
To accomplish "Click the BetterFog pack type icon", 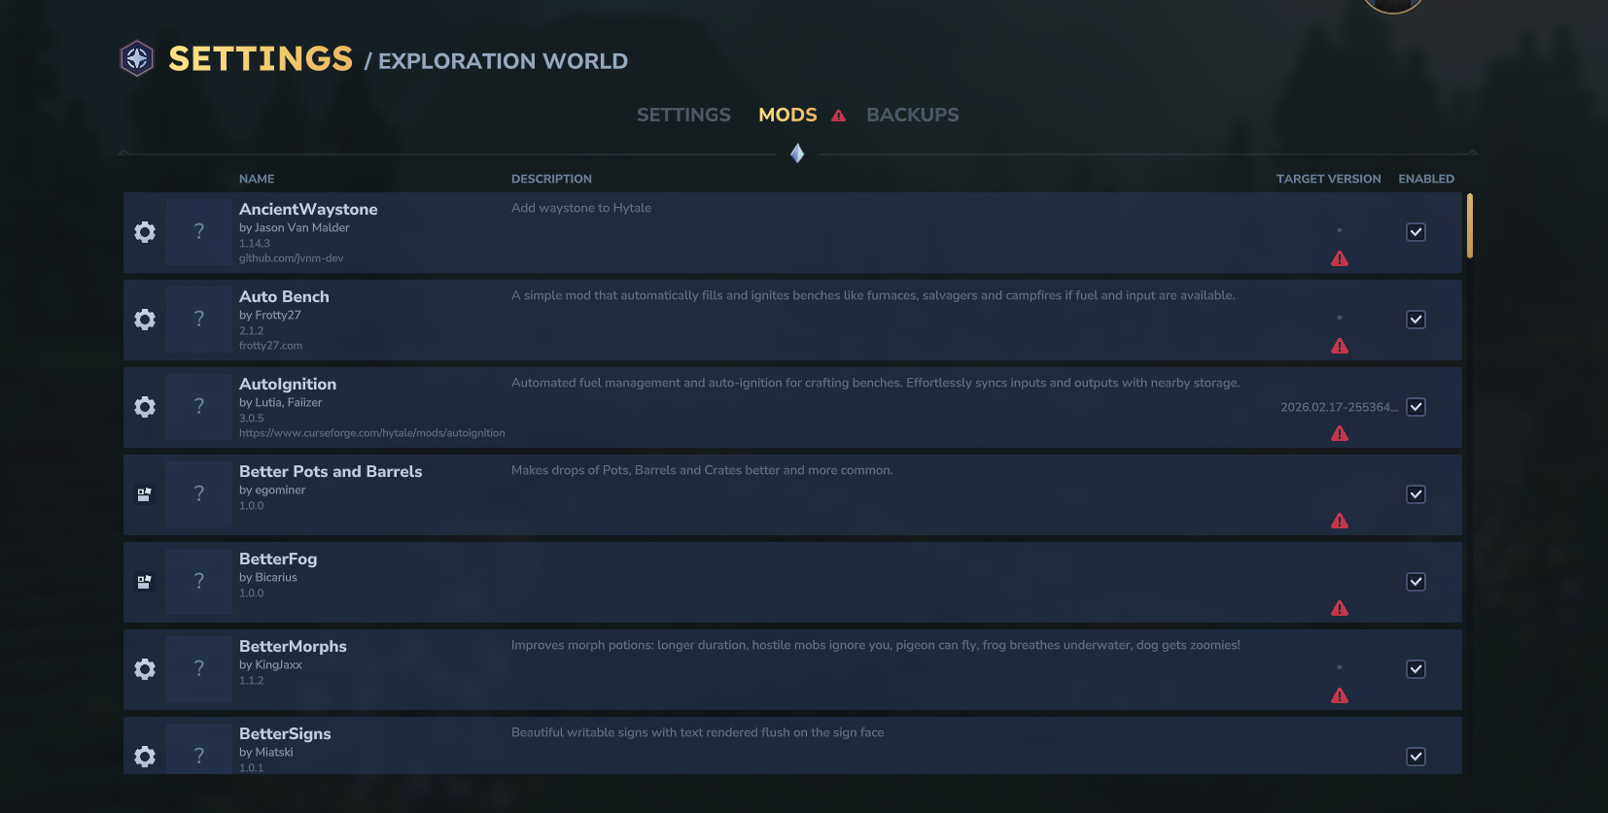I will point(145,582).
